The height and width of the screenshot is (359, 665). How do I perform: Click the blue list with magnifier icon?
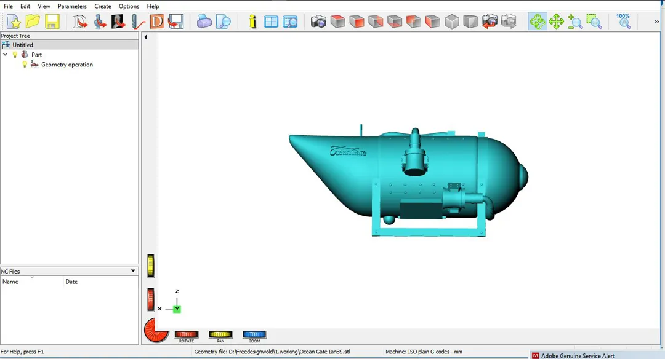pos(290,21)
